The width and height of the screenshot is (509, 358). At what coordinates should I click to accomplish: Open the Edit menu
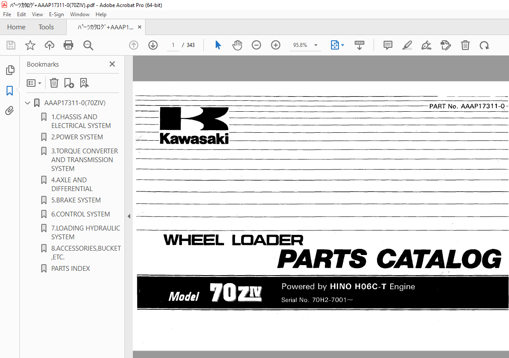point(21,14)
